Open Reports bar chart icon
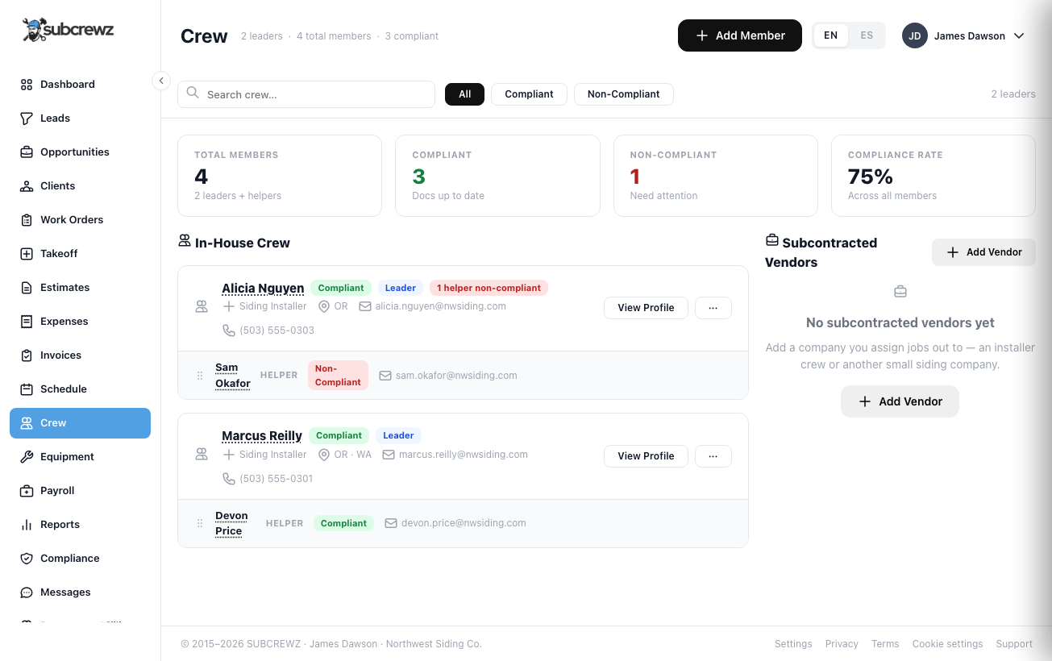 (x=27, y=525)
